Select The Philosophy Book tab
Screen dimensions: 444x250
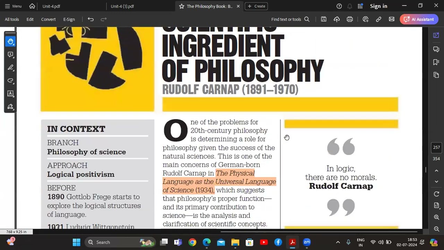click(x=210, y=6)
